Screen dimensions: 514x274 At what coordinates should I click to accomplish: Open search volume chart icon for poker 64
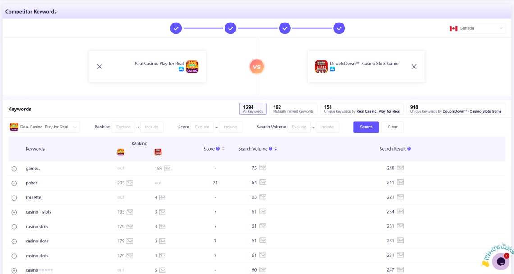coord(262,182)
